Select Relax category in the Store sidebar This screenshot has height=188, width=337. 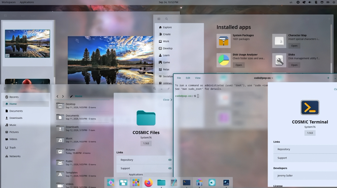tap(179, 69)
